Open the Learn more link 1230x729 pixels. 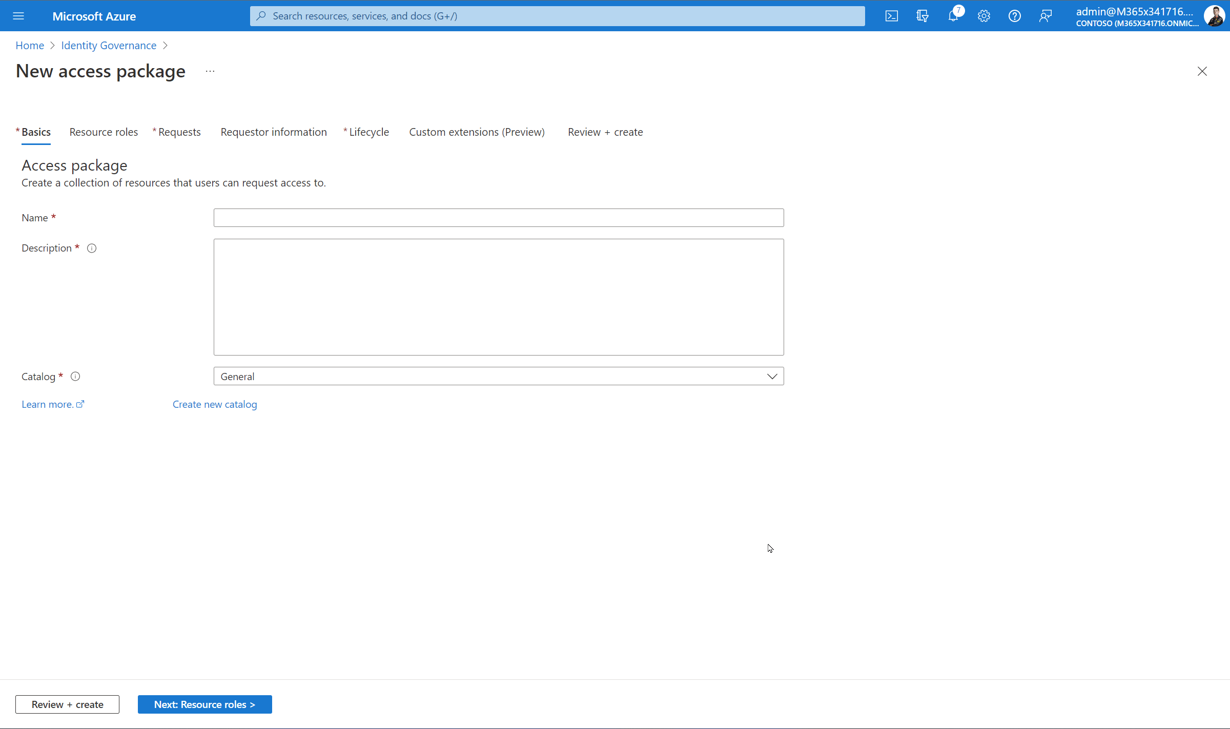click(x=53, y=404)
